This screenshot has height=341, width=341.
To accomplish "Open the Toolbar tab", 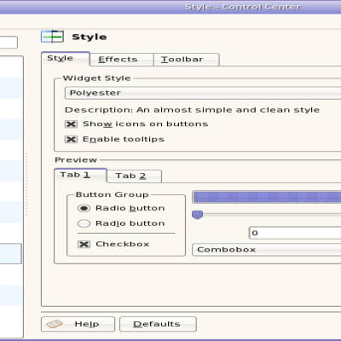I will click(x=186, y=60).
